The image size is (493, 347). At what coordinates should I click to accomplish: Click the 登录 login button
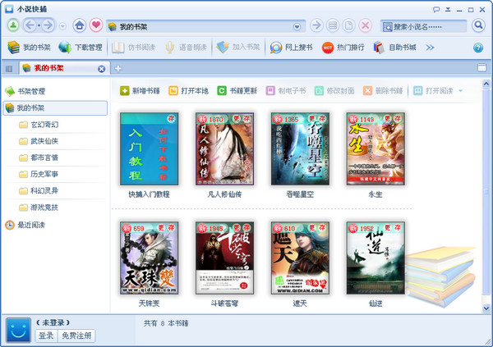click(46, 336)
